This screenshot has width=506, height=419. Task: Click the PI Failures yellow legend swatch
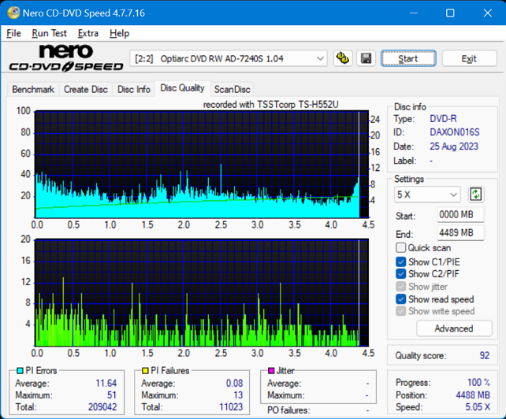145,371
